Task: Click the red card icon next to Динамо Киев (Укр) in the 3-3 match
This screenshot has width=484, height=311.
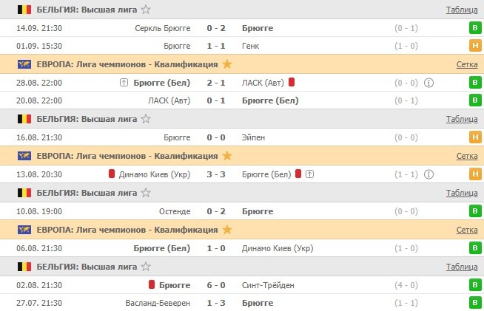Action: [x=112, y=174]
